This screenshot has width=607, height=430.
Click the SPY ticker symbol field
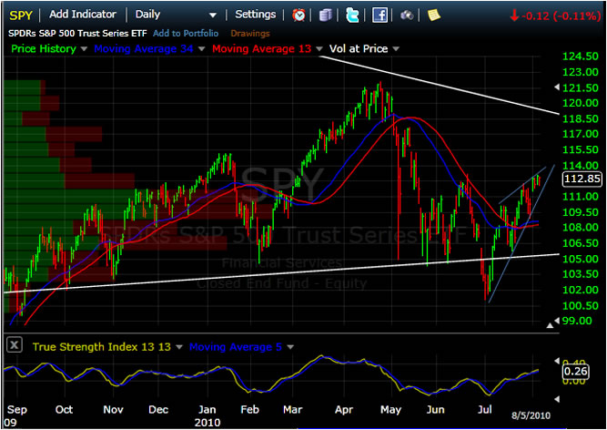pyautogui.click(x=20, y=15)
